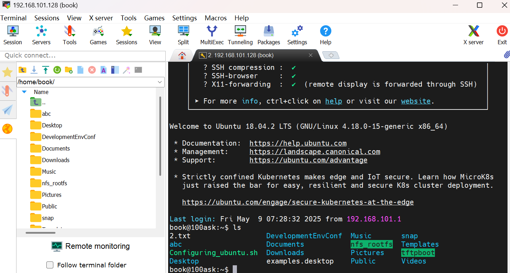Open the Macros menu
510x273 pixels.
(x=216, y=18)
